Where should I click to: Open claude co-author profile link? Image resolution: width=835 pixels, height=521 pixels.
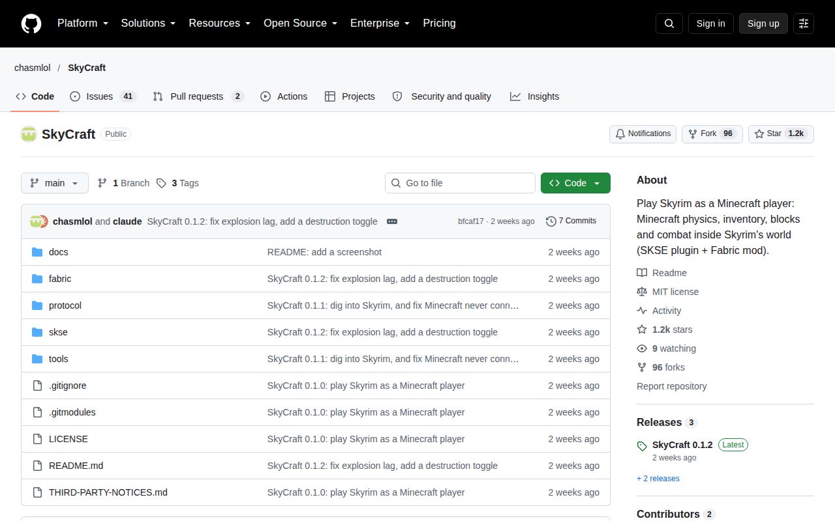pos(127,221)
